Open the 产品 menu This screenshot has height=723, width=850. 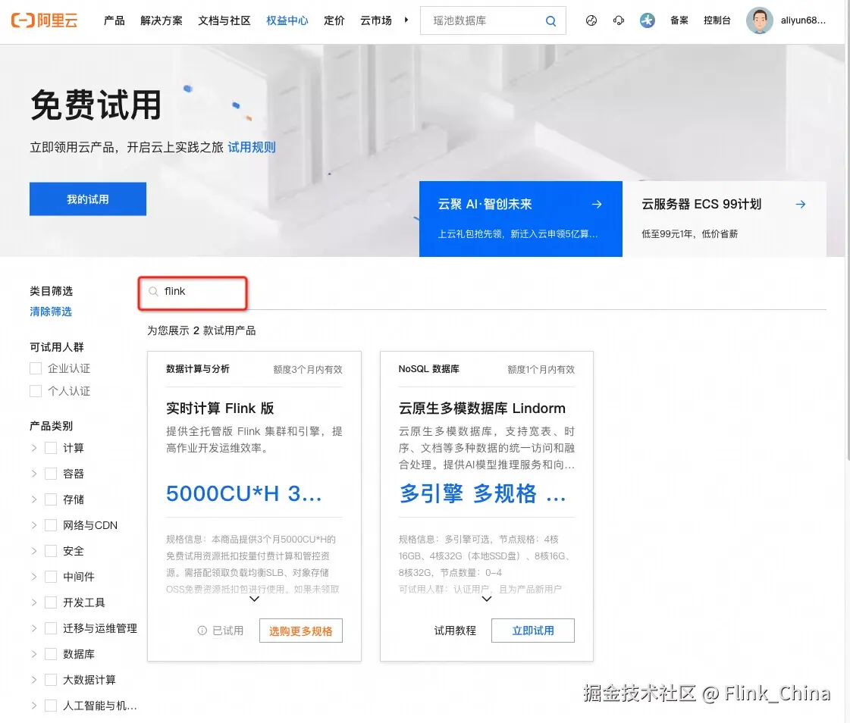[114, 20]
